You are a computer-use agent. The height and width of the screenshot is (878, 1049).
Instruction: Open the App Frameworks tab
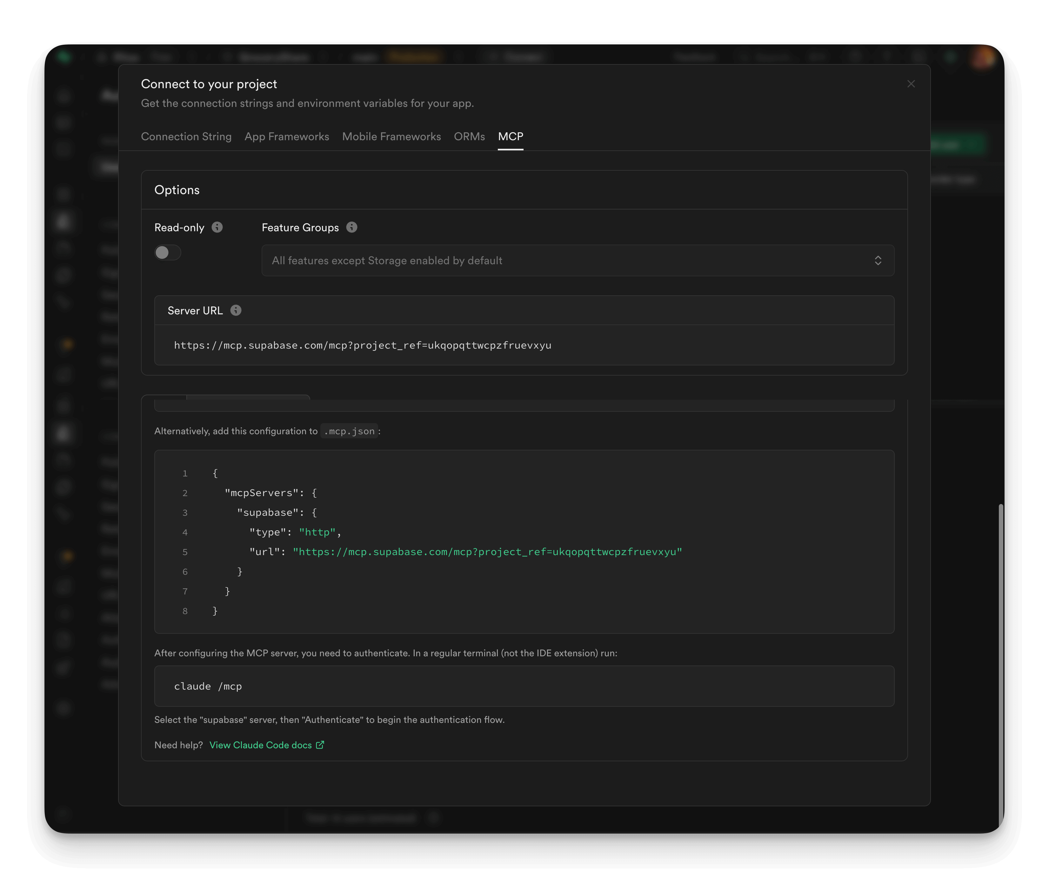coord(286,136)
